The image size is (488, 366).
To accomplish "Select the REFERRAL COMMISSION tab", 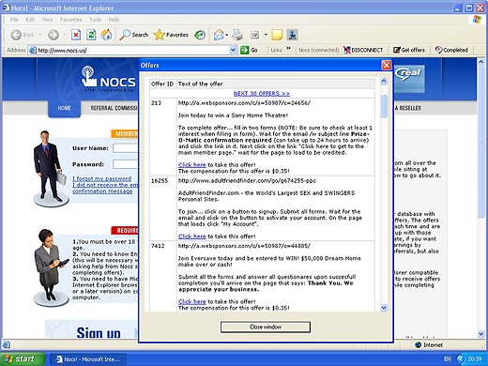I will tap(114, 108).
